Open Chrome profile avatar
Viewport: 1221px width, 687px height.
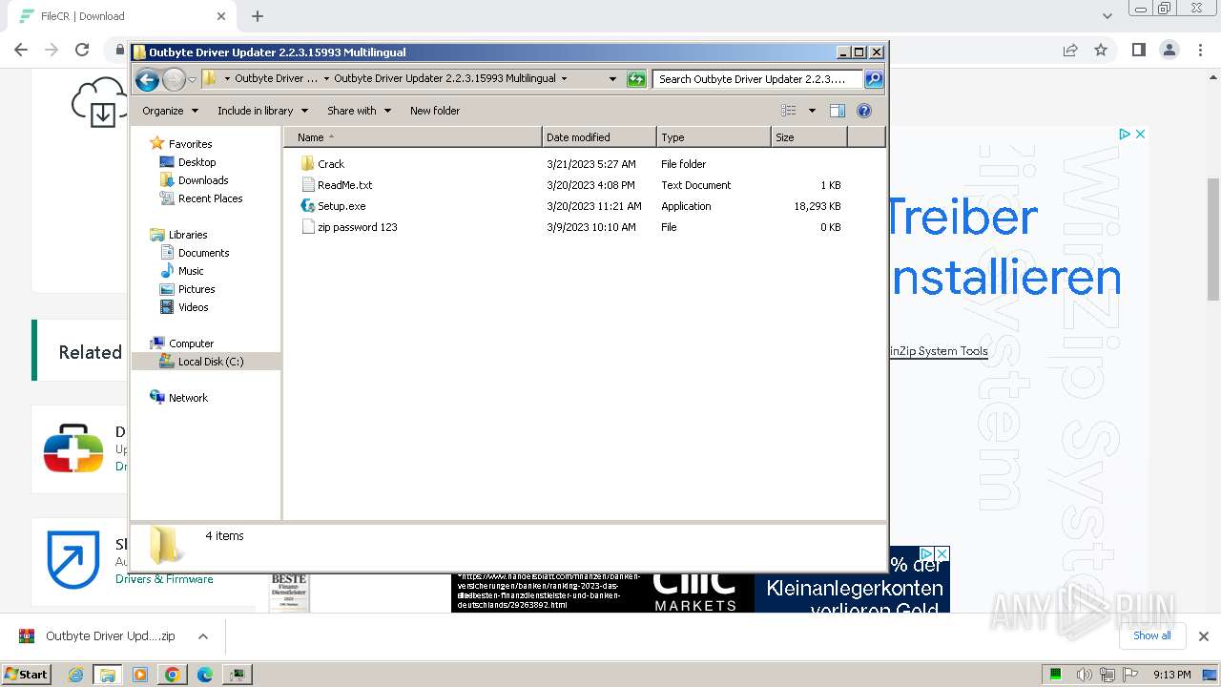pyautogui.click(x=1169, y=50)
